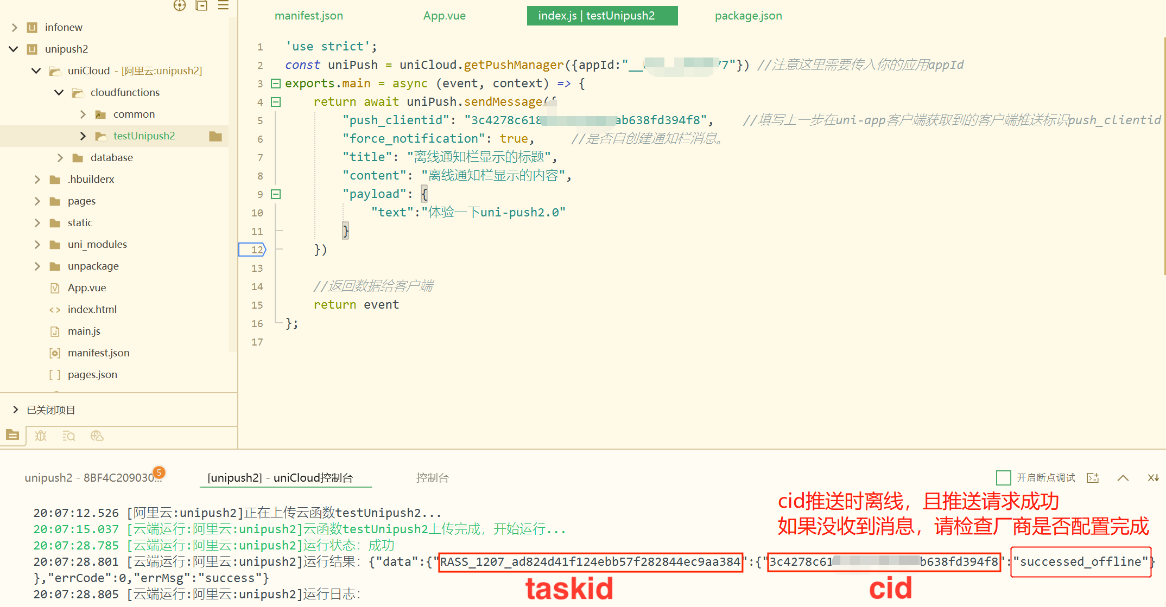Expand the 已关闭项目 section
1166x607 pixels.
[x=15, y=410]
